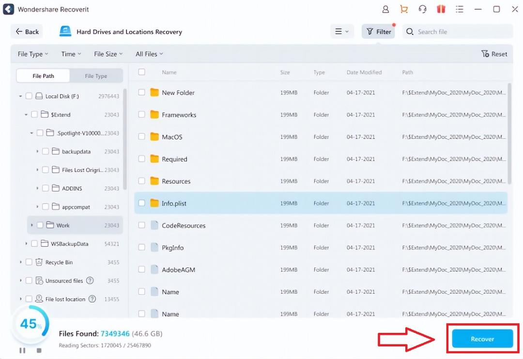This screenshot has height=359, width=523.
Task: Click the hard drive recovery icon
Action: tap(65, 31)
